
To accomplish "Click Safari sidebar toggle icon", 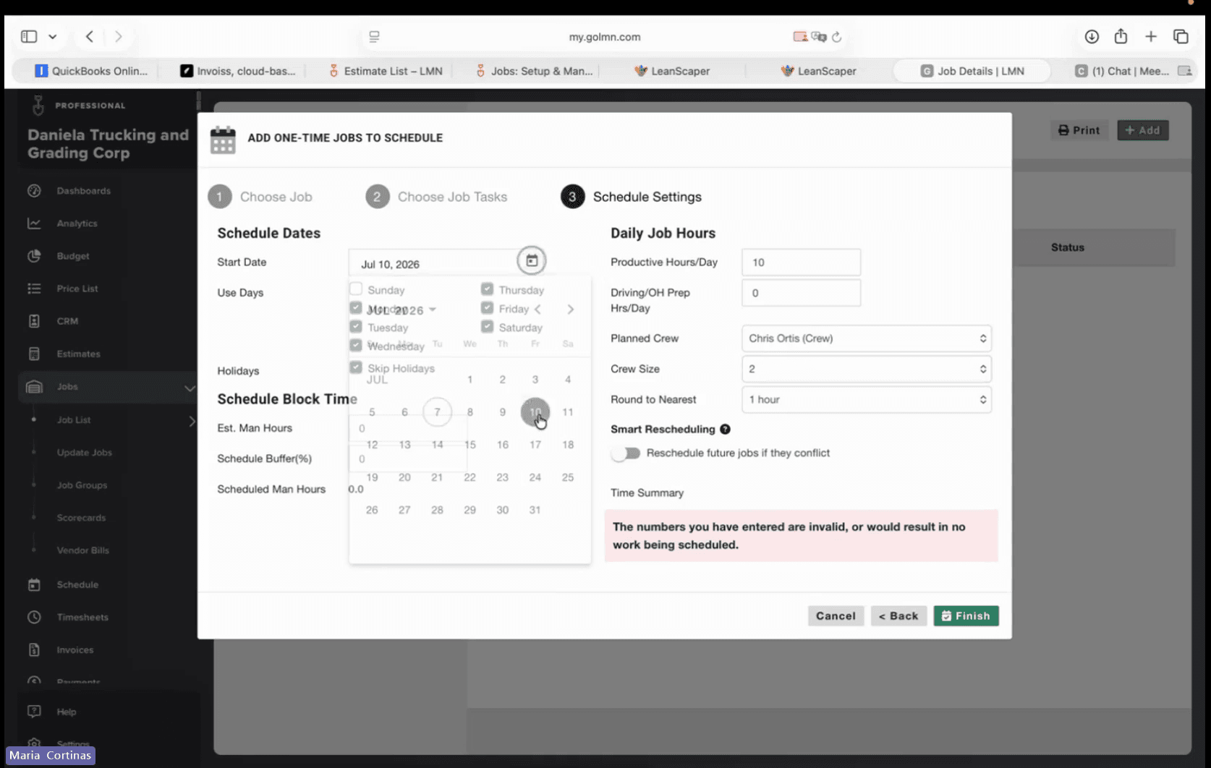I will click(29, 36).
